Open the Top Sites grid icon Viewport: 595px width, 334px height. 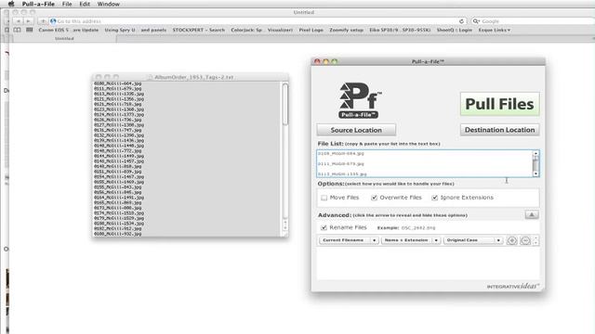click(x=29, y=30)
